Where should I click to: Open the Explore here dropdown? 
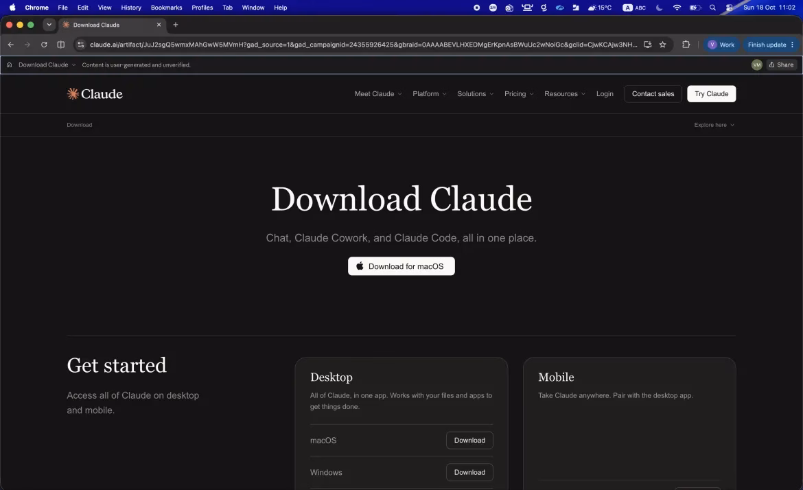click(x=714, y=125)
